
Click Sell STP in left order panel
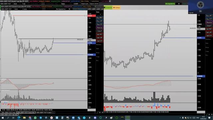[100, 41]
